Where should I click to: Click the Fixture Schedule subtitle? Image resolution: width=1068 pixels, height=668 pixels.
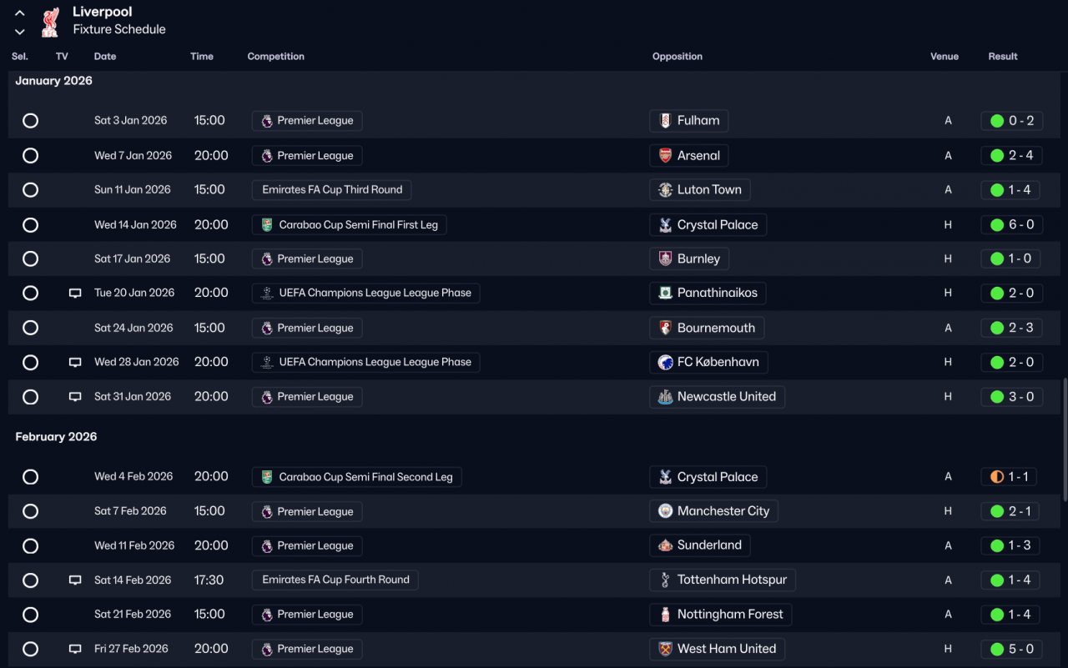coord(119,29)
